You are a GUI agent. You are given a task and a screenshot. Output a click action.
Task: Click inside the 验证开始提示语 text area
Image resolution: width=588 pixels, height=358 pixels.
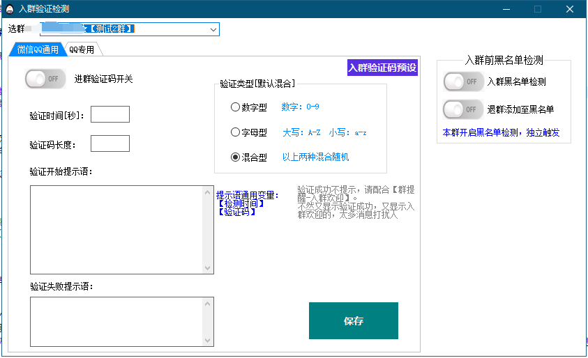(116, 230)
